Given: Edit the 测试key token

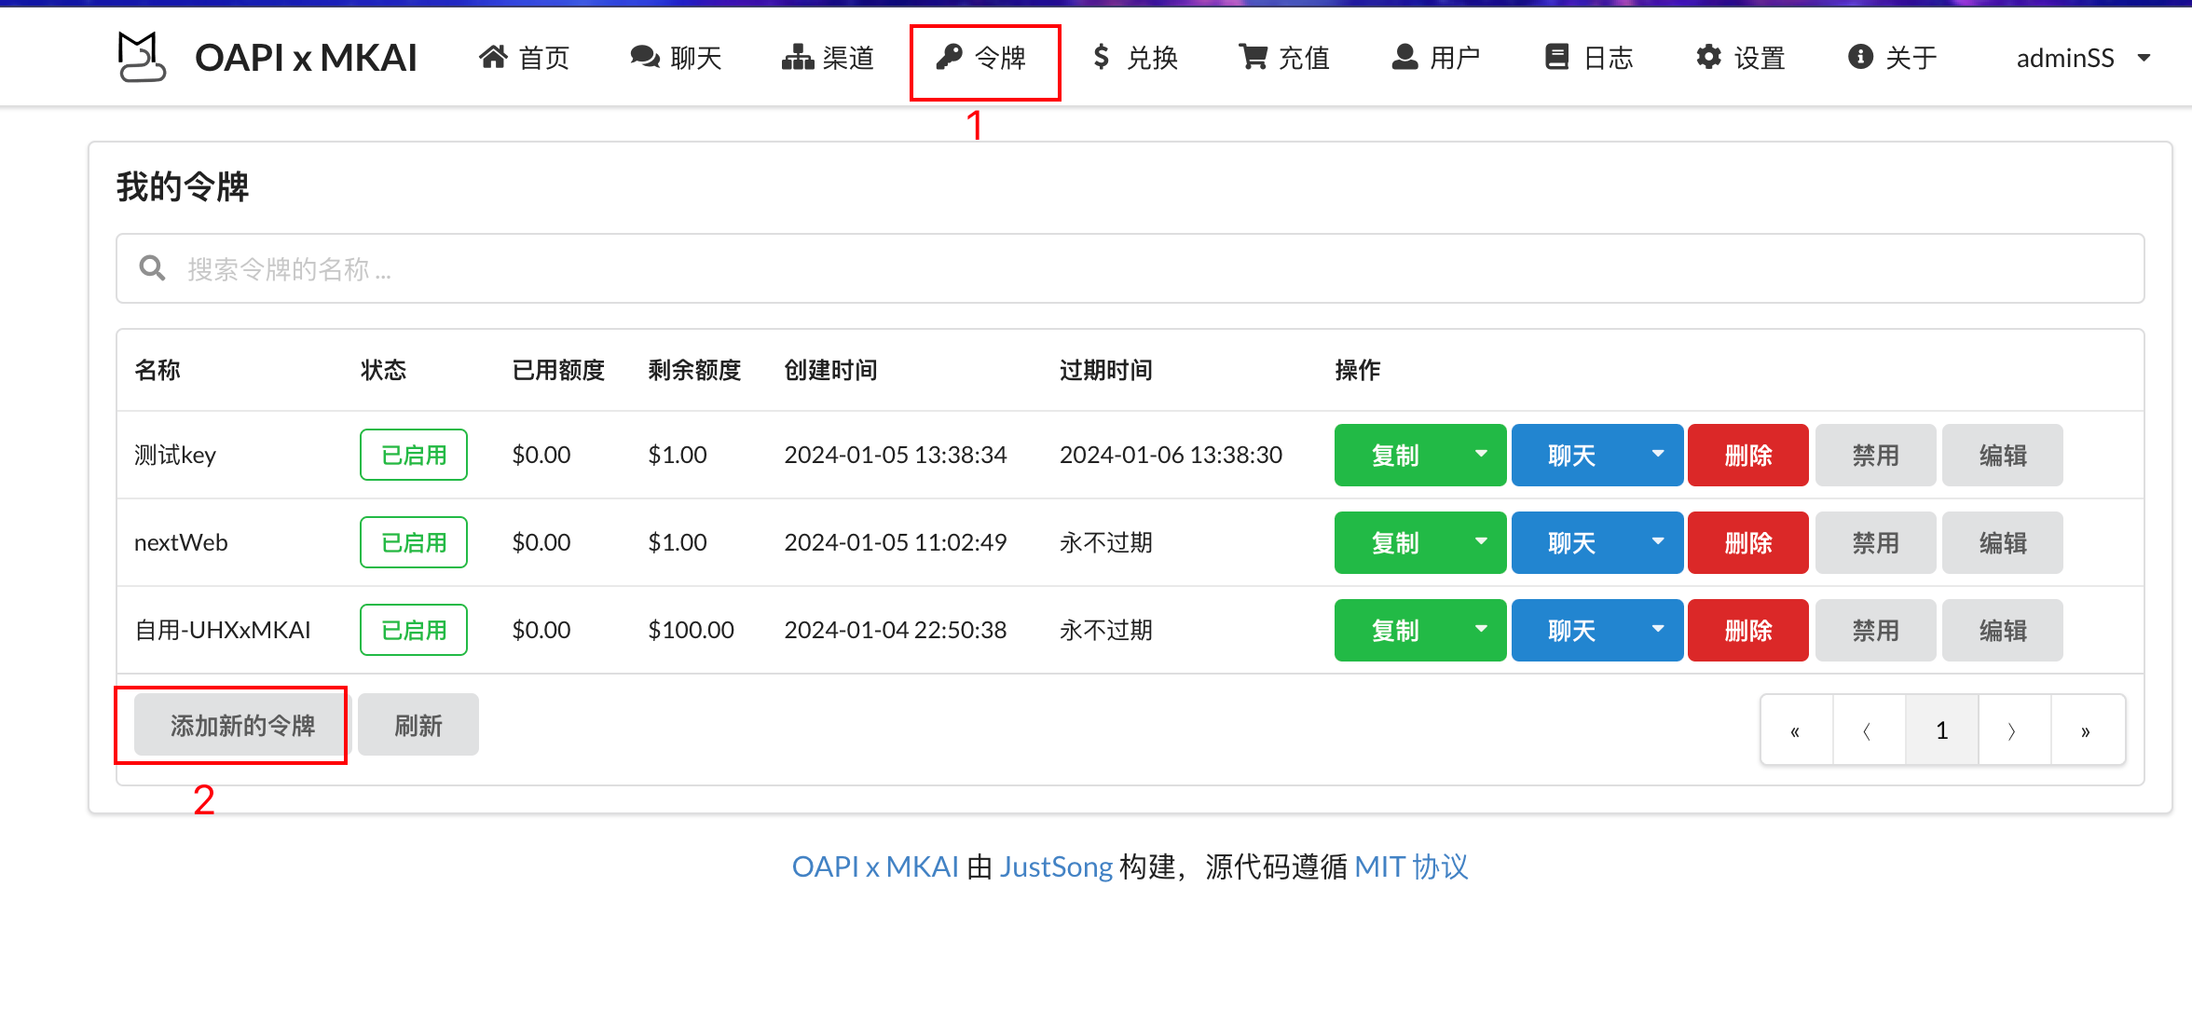Looking at the screenshot, I should [x=2003, y=455].
